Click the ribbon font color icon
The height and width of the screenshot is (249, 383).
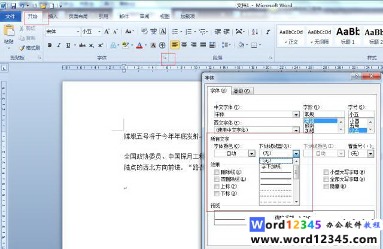[x=139, y=45]
